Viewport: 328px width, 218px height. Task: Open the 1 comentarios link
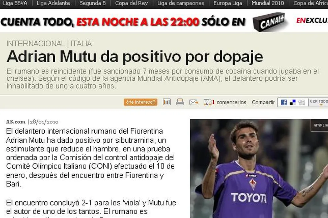tap(229, 102)
